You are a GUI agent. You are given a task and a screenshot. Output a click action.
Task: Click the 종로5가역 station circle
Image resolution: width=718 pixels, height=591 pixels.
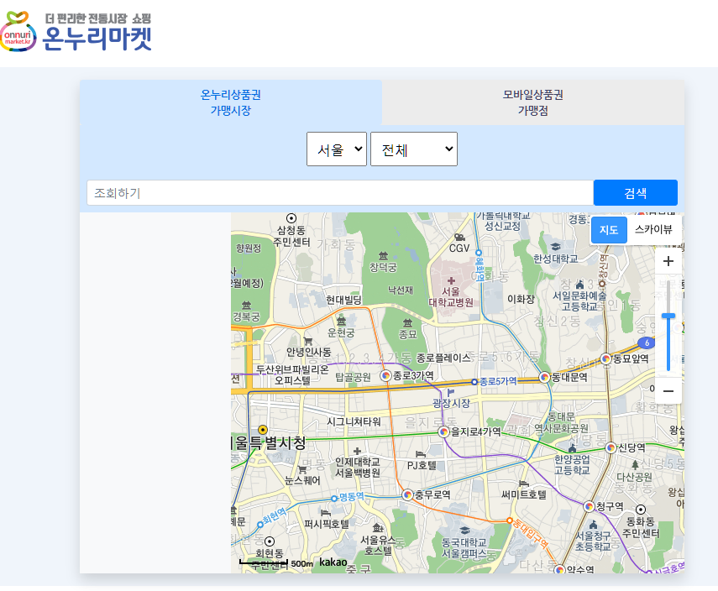coord(474,382)
